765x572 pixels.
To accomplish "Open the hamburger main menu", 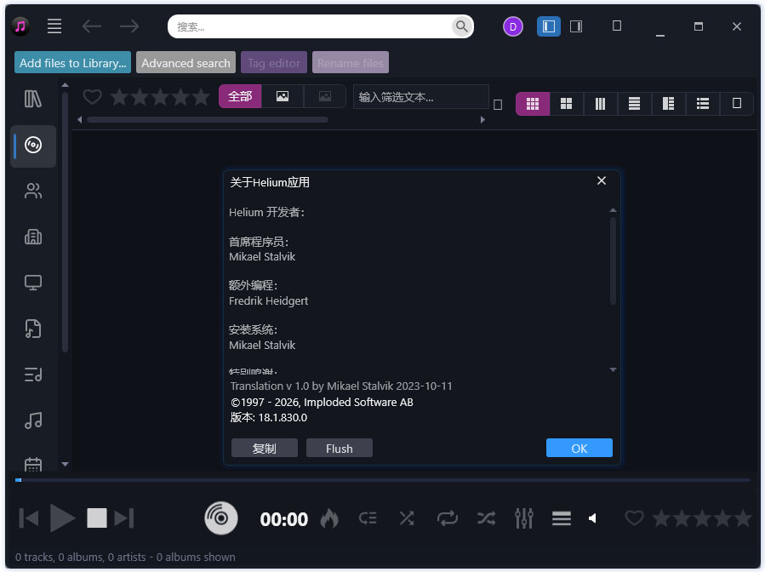I will 54,26.
